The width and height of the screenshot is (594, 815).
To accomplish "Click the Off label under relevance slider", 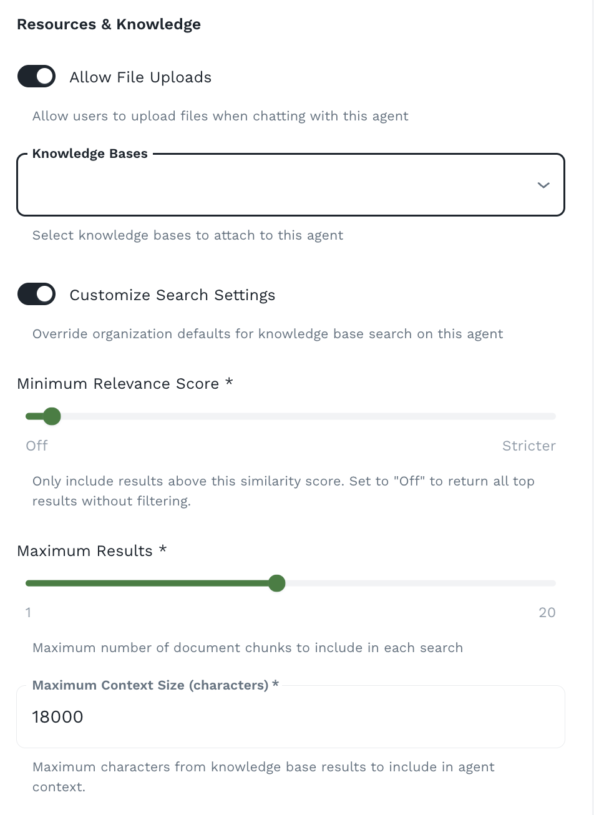I will 36,446.
